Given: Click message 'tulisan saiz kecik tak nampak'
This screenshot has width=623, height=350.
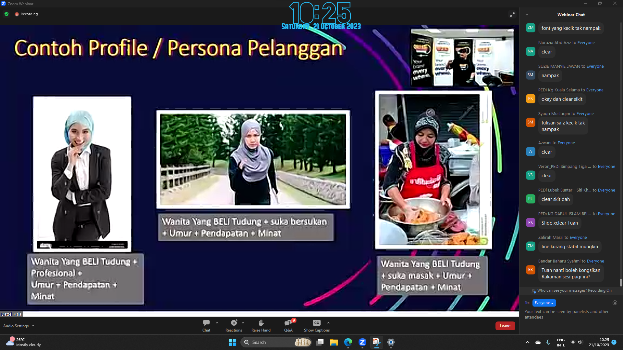Looking at the screenshot, I should coord(563,126).
